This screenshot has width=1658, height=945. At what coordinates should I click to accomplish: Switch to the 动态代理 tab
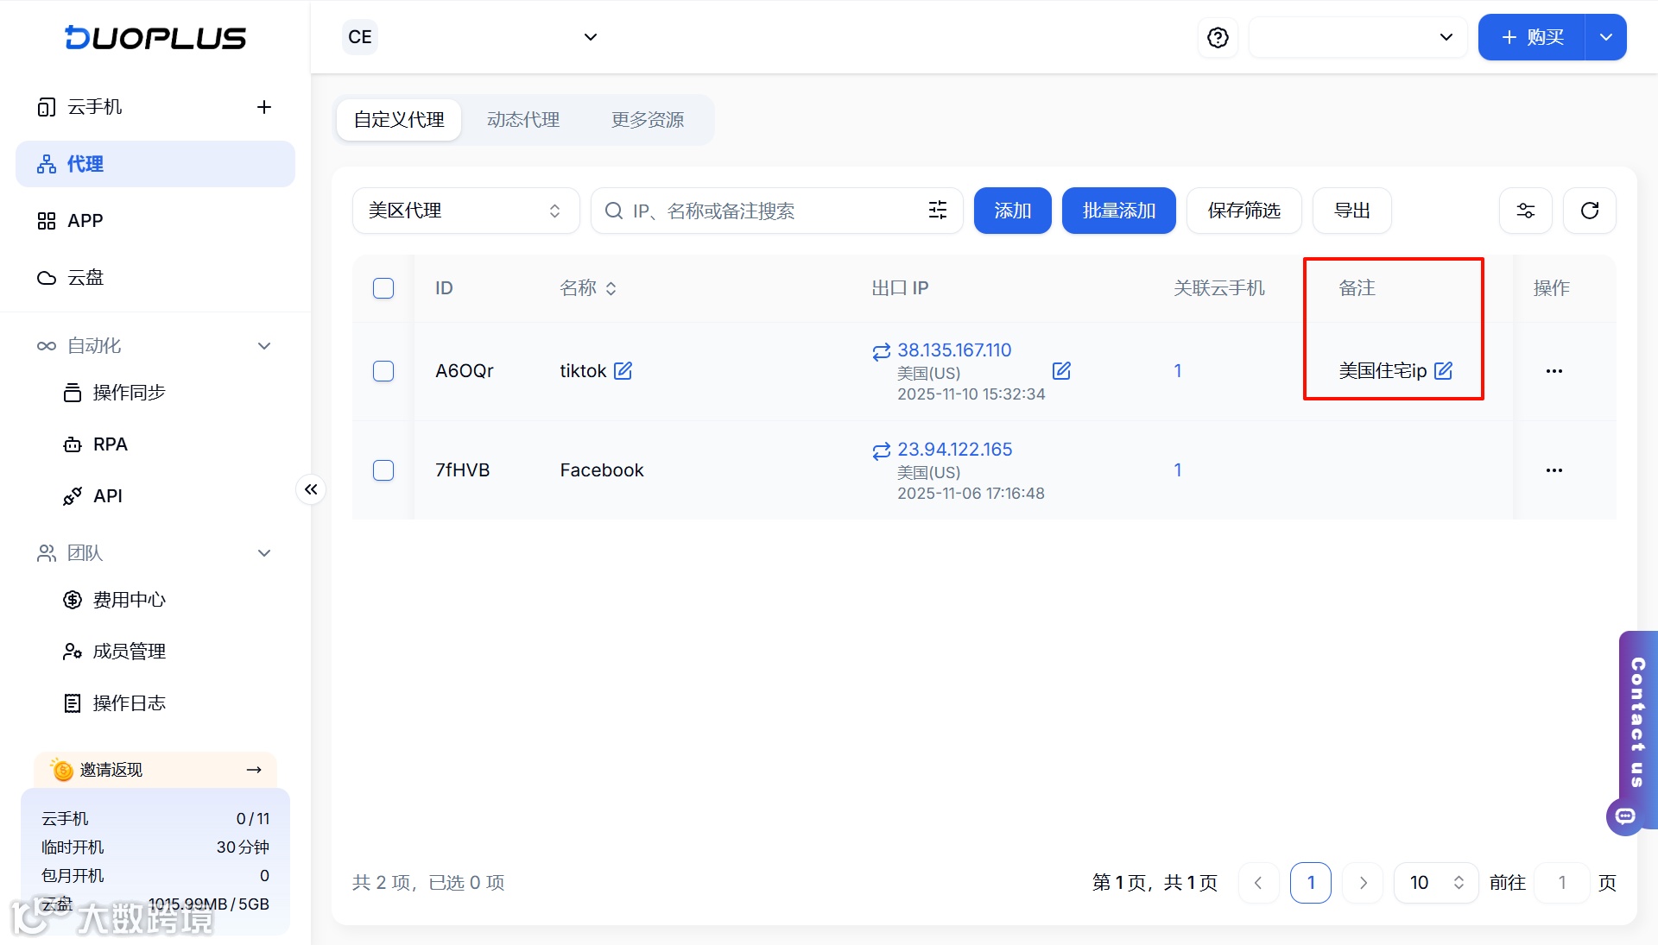click(x=523, y=120)
